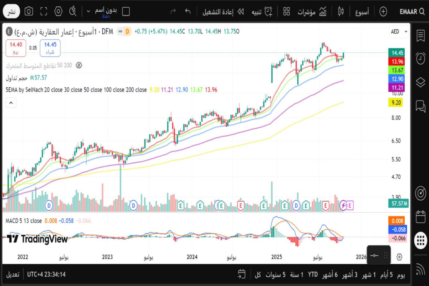Click the نشر publish button
This screenshot has width=429, height=286.
12,12
